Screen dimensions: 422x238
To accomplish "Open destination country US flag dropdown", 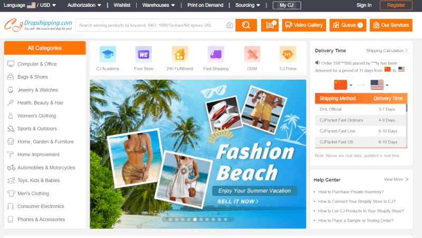I will [x=379, y=85].
